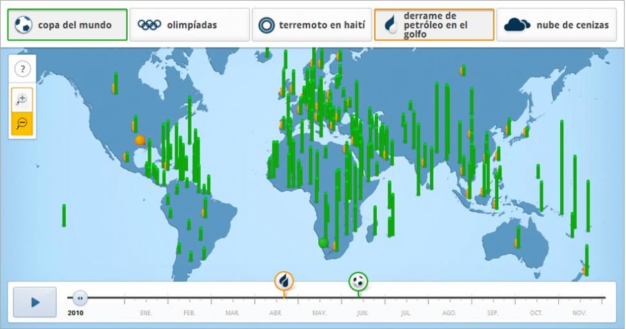Select the 'olimpíadas' topic tab
This screenshot has height=329, width=626.
tap(192, 25)
